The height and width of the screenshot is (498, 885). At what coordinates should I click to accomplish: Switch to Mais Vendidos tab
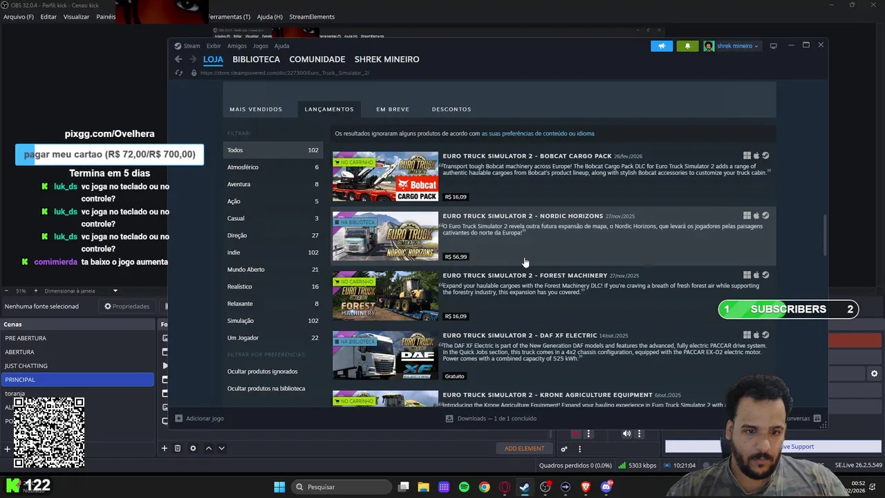[x=256, y=109]
